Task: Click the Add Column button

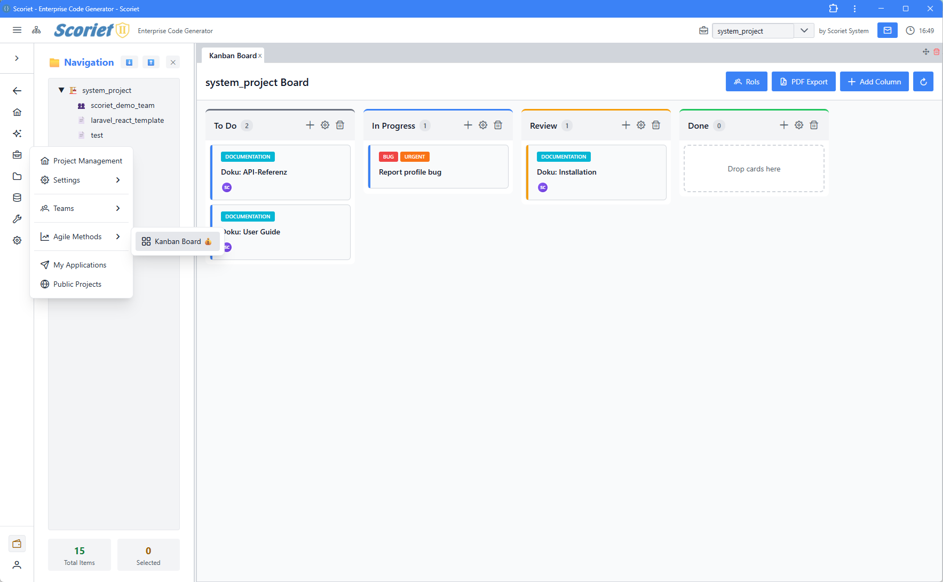Action: [x=874, y=81]
